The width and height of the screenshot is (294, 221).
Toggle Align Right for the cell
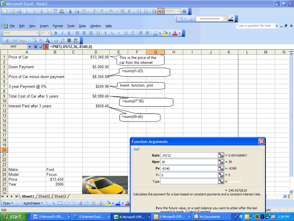(90, 33)
